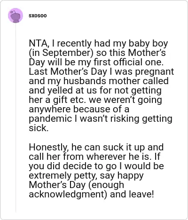Open the sxosoo user profile link
188x220 pixels.
click(x=38, y=16)
